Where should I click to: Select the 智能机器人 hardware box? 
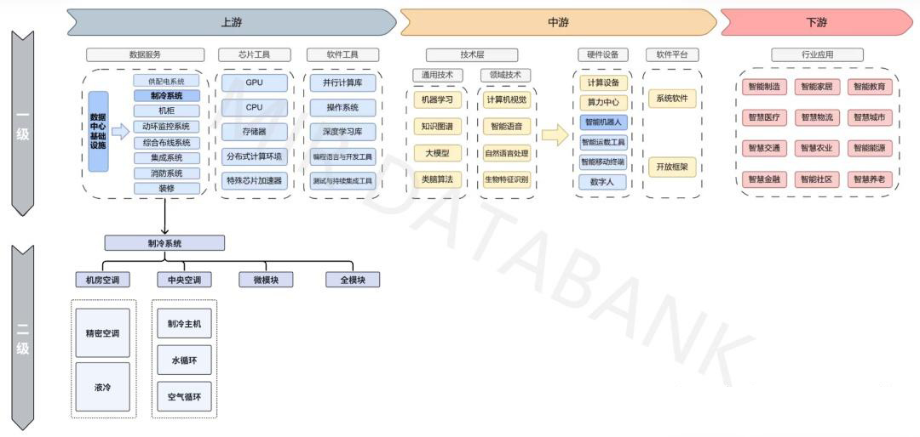click(x=603, y=122)
